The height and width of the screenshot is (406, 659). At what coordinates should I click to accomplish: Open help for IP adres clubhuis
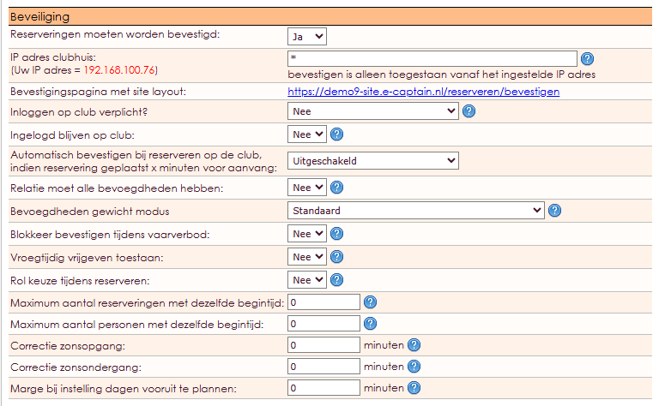[x=587, y=59]
